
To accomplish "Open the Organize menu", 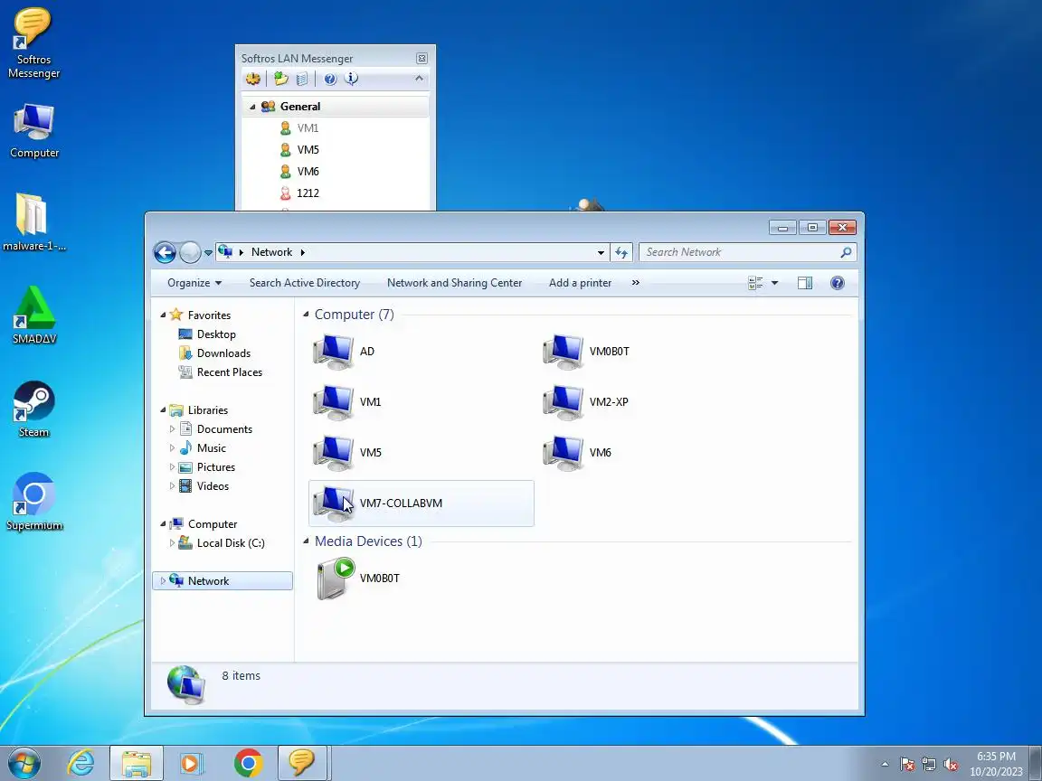I will [194, 283].
